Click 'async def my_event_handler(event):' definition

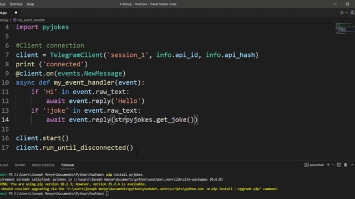(80, 82)
